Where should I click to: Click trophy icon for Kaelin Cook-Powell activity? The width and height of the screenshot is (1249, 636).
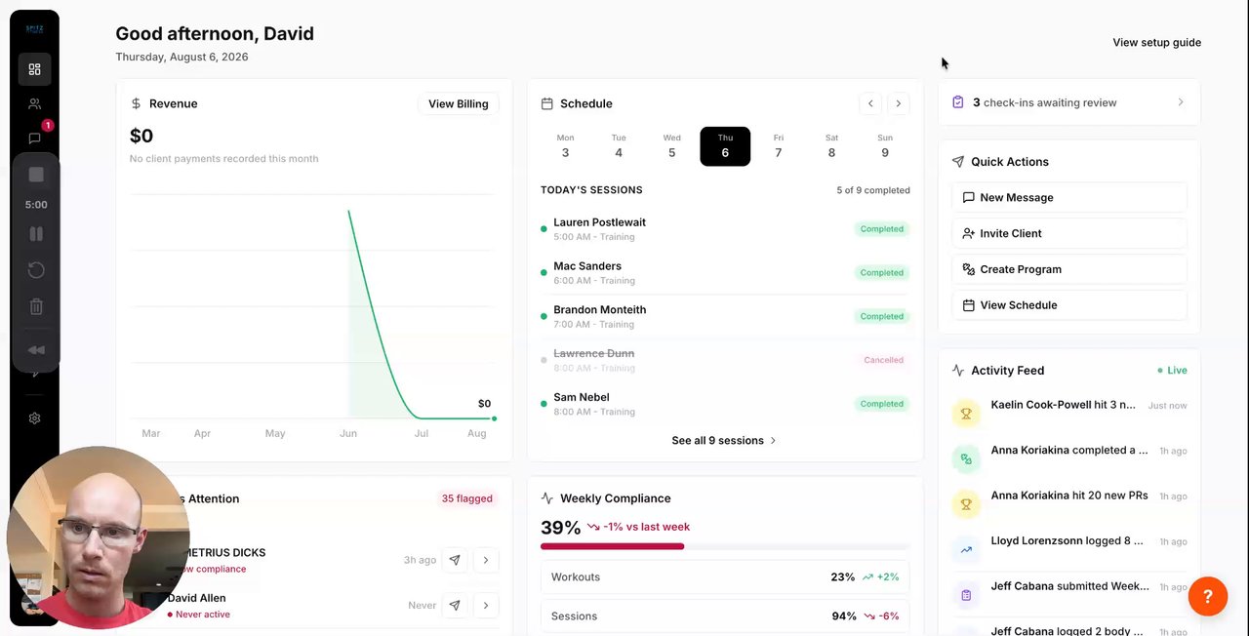(x=966, y=414)
